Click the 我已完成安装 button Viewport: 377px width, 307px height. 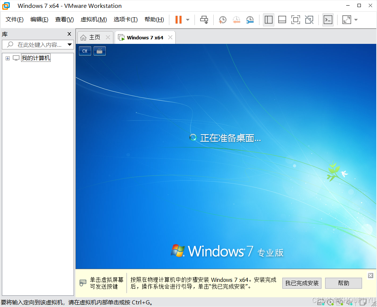[x=302, y=283]
